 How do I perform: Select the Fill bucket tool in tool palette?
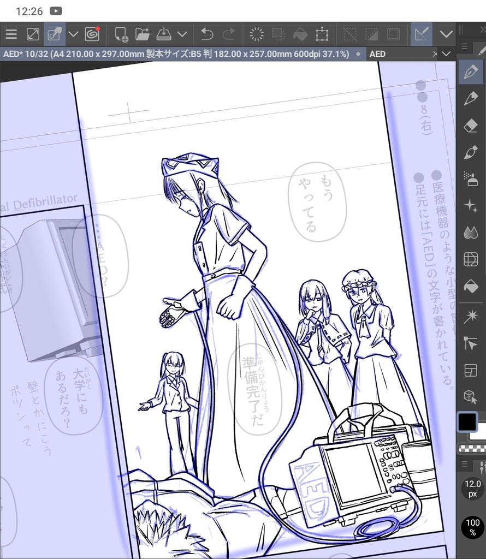click(471, 286)
